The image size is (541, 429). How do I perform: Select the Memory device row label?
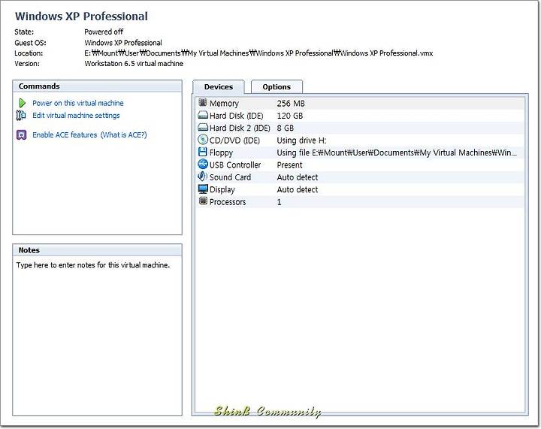click(224, 104)
